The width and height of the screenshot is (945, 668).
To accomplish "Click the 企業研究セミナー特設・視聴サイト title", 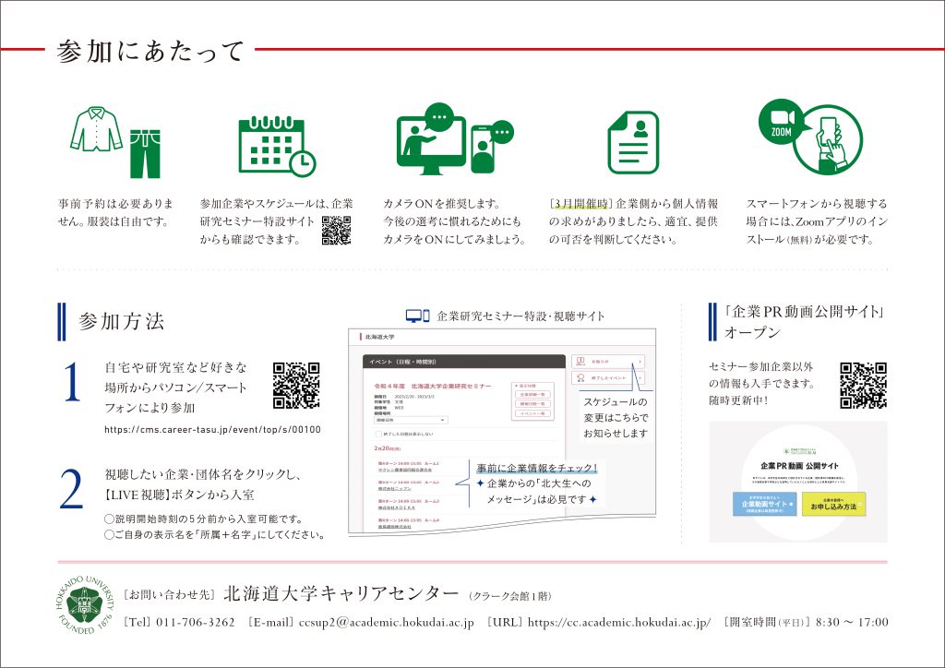I will pyautogui.click(x=520, y=316).
